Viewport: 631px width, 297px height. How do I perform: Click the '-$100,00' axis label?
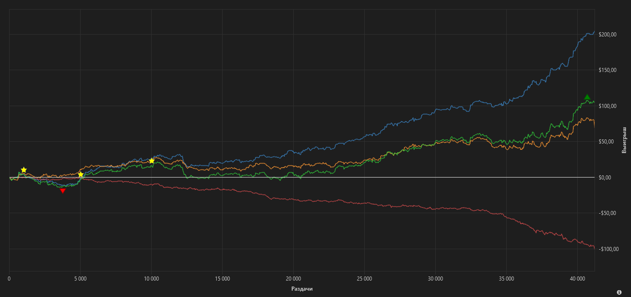tap(608, 249)
